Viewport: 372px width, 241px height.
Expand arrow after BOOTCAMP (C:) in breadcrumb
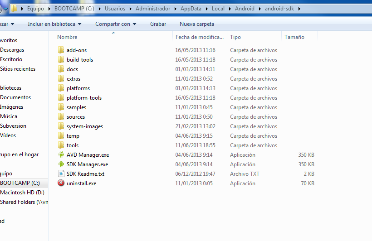pos(100,9)
